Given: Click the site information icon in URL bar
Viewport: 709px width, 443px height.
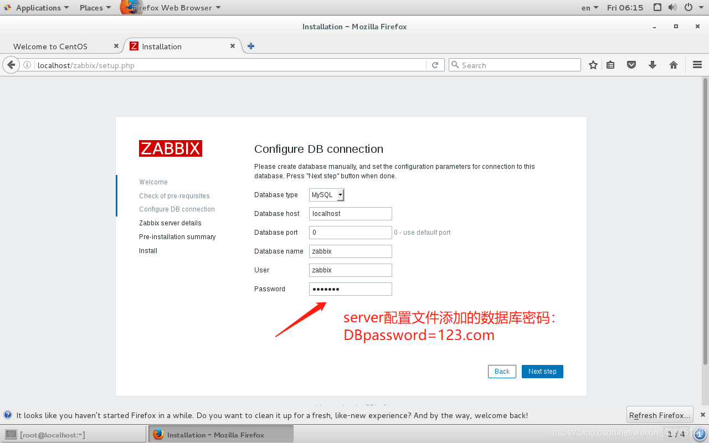Looking at the screenshot, I should tap(27, 65).
